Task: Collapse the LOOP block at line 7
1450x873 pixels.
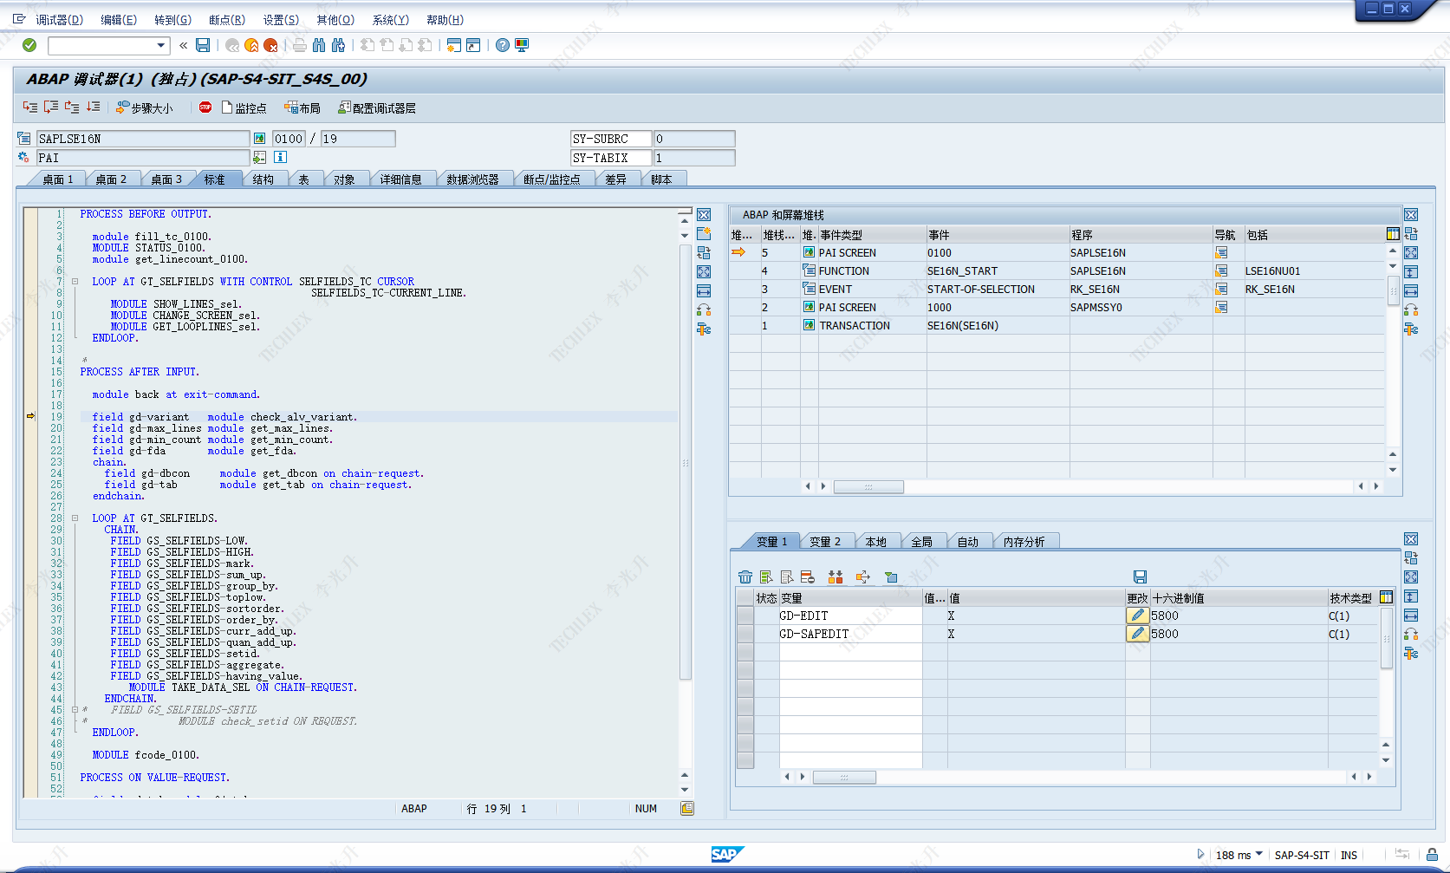Action: pos(75,282)
